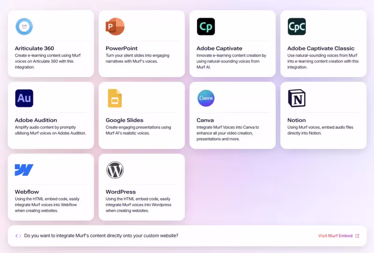Click the Notion N logo icon
The height and width of the screenshot is (253, 374).
point(297,98)
